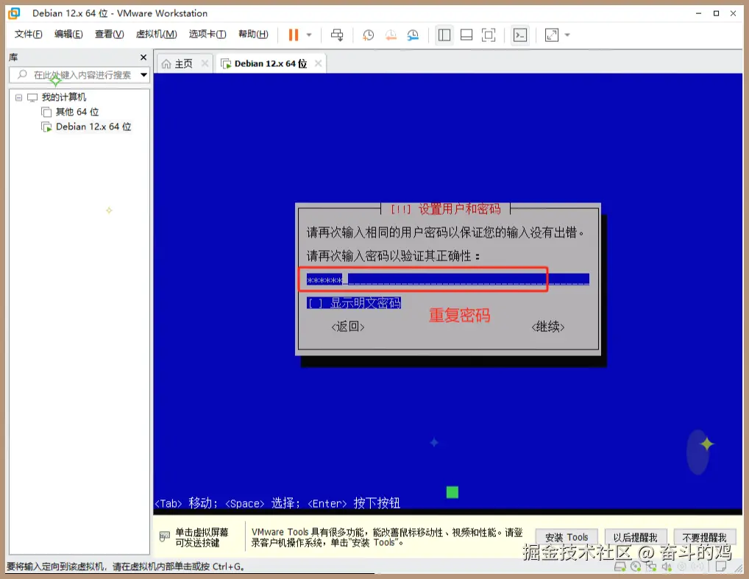749x579 pixels.
Task: Open the 虚拟机(M) menu
Action: 156,34
